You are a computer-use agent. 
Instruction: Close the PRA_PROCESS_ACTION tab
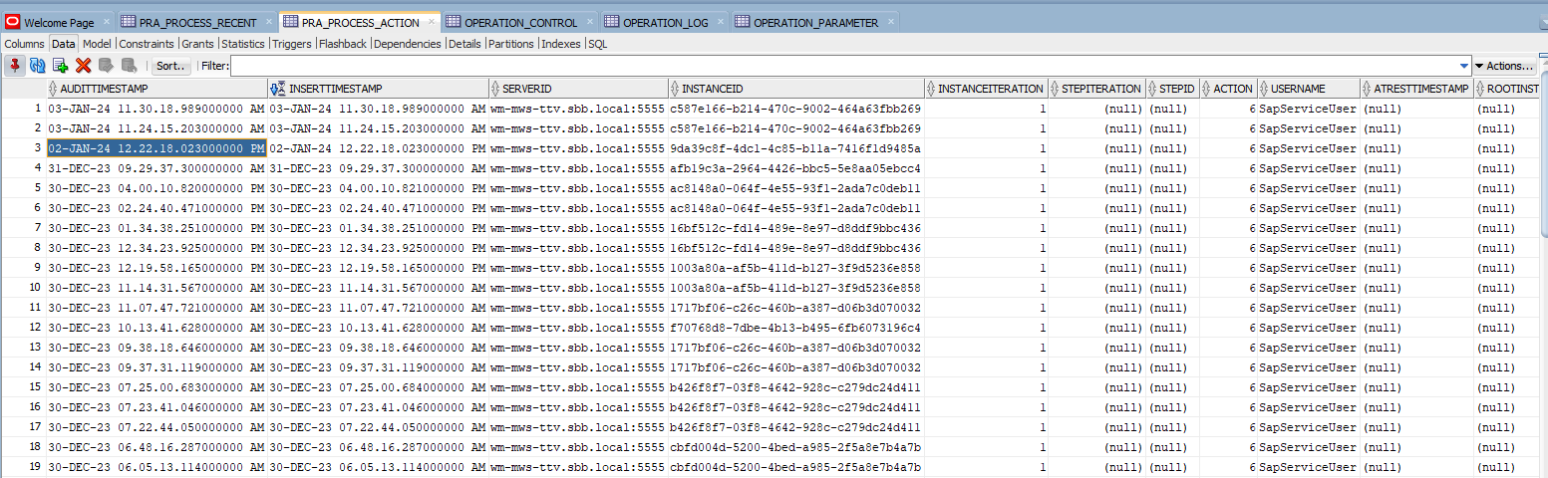click(x=432, y=22)
